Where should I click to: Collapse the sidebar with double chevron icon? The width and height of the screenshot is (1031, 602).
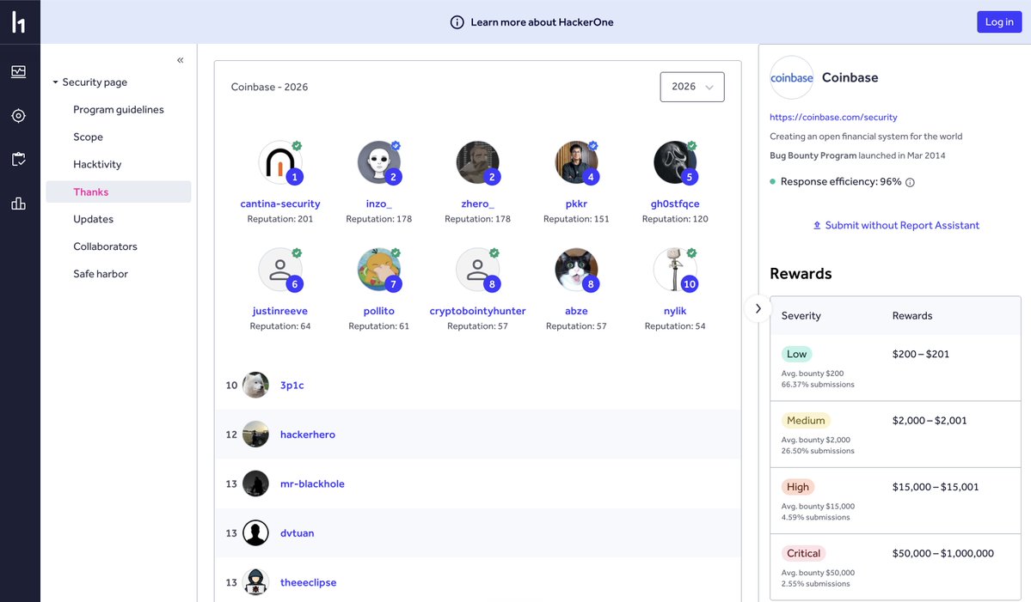pyautogui.click(x=181, y=60)
